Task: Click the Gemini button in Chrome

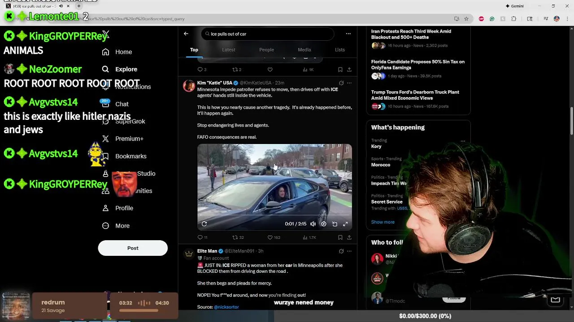Action: click(x=514, y=6)
